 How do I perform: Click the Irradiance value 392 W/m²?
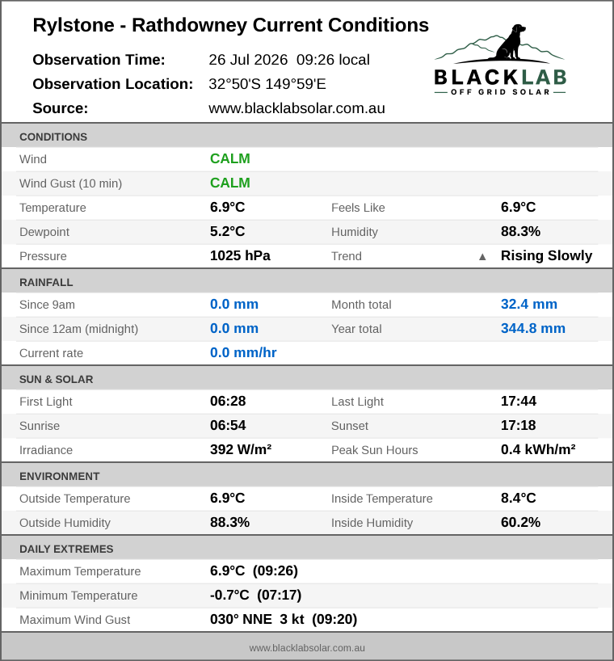[x=241, y=450]
